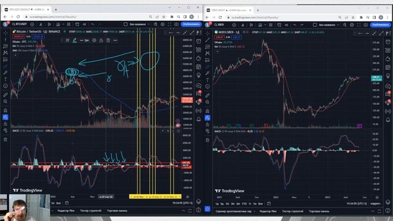Click trash remove-drawings icon in left window sidebar
Image resolution: width=393 pixels, height=221 pixels.
[6, 139]
